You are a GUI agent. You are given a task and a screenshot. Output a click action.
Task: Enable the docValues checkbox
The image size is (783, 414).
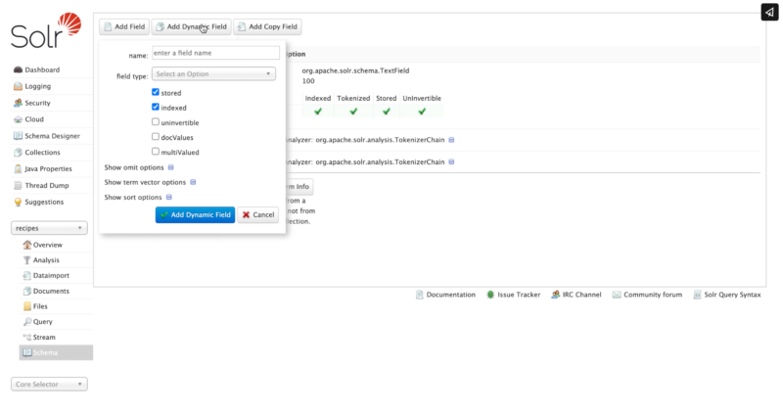[x=156, y=136]
